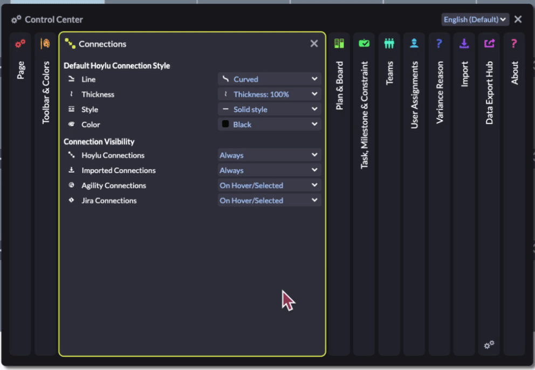Click the Connections panel header icon
The width and height of the screenshot is (535, 370).
[x=70, y=43]
